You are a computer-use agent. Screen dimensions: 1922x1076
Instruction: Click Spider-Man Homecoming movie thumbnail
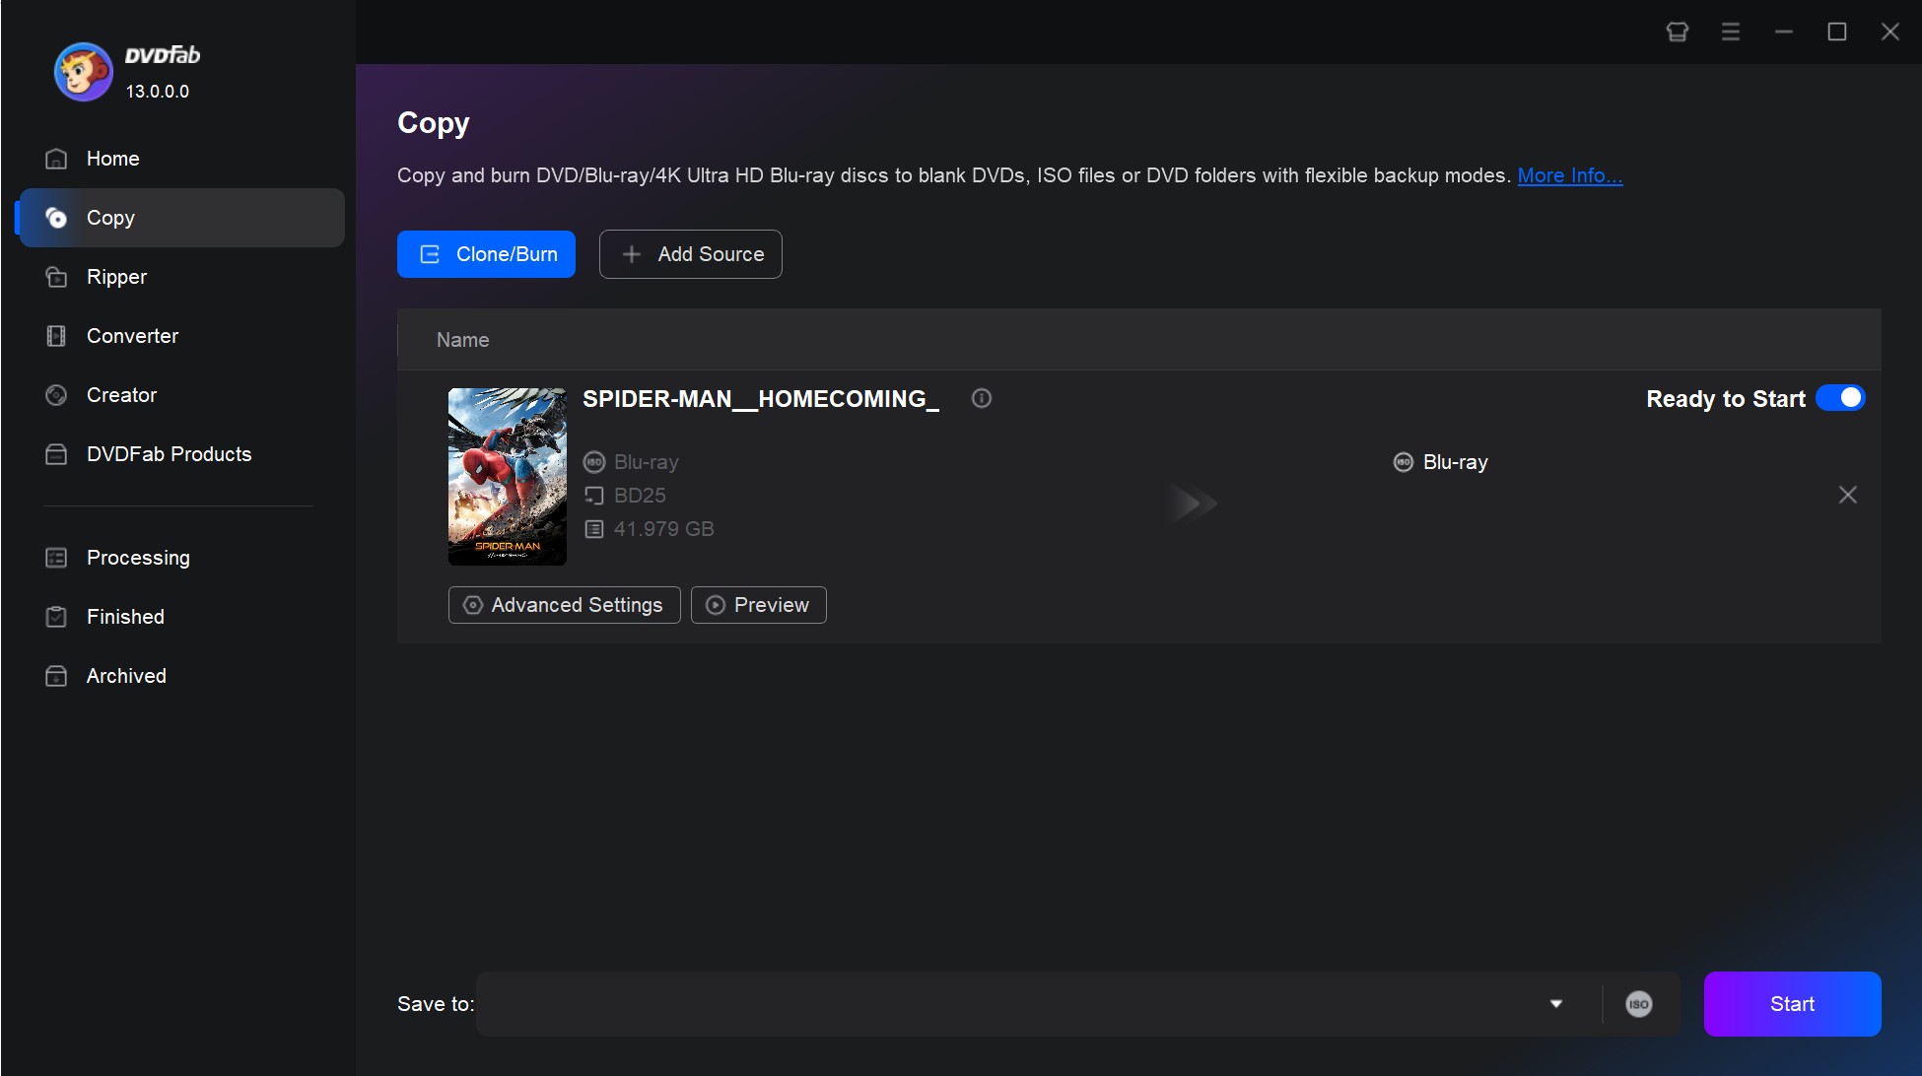click(507, 477)
